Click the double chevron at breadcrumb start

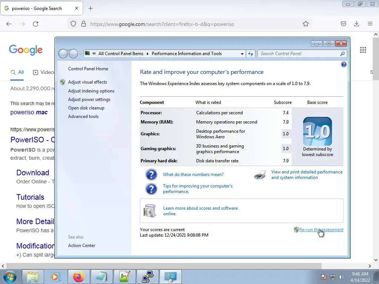point(94,54)
